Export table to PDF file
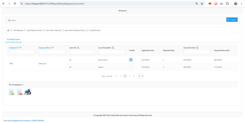 (x=20, y=92)
